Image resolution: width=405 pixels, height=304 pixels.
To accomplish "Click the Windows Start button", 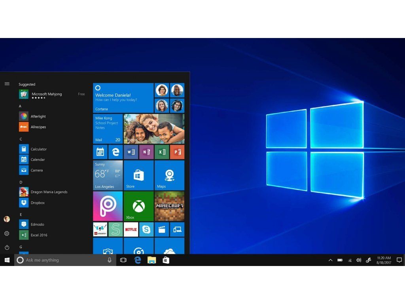I will tap(7, 260).
